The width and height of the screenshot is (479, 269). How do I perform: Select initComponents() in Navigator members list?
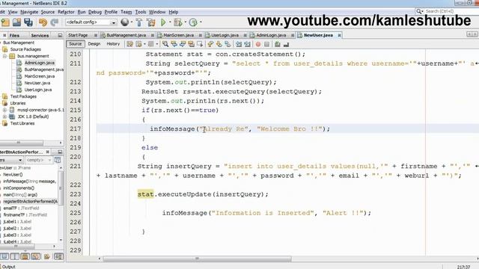[18, 188]
